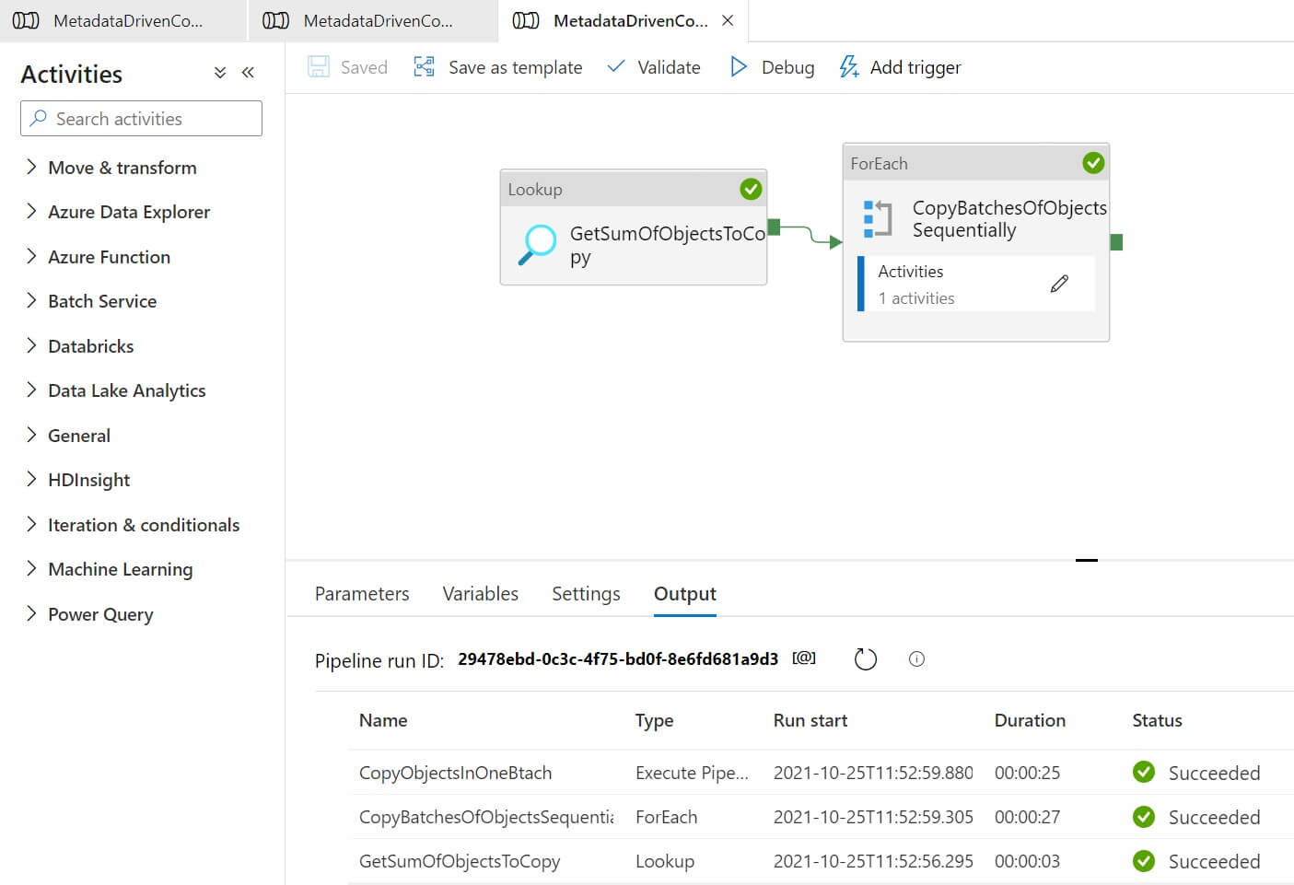The image size is (1294, 885).
Task: Click the refresh icon beside pipeline run ID
Action: pyautogui.click(x=865, y=659)
